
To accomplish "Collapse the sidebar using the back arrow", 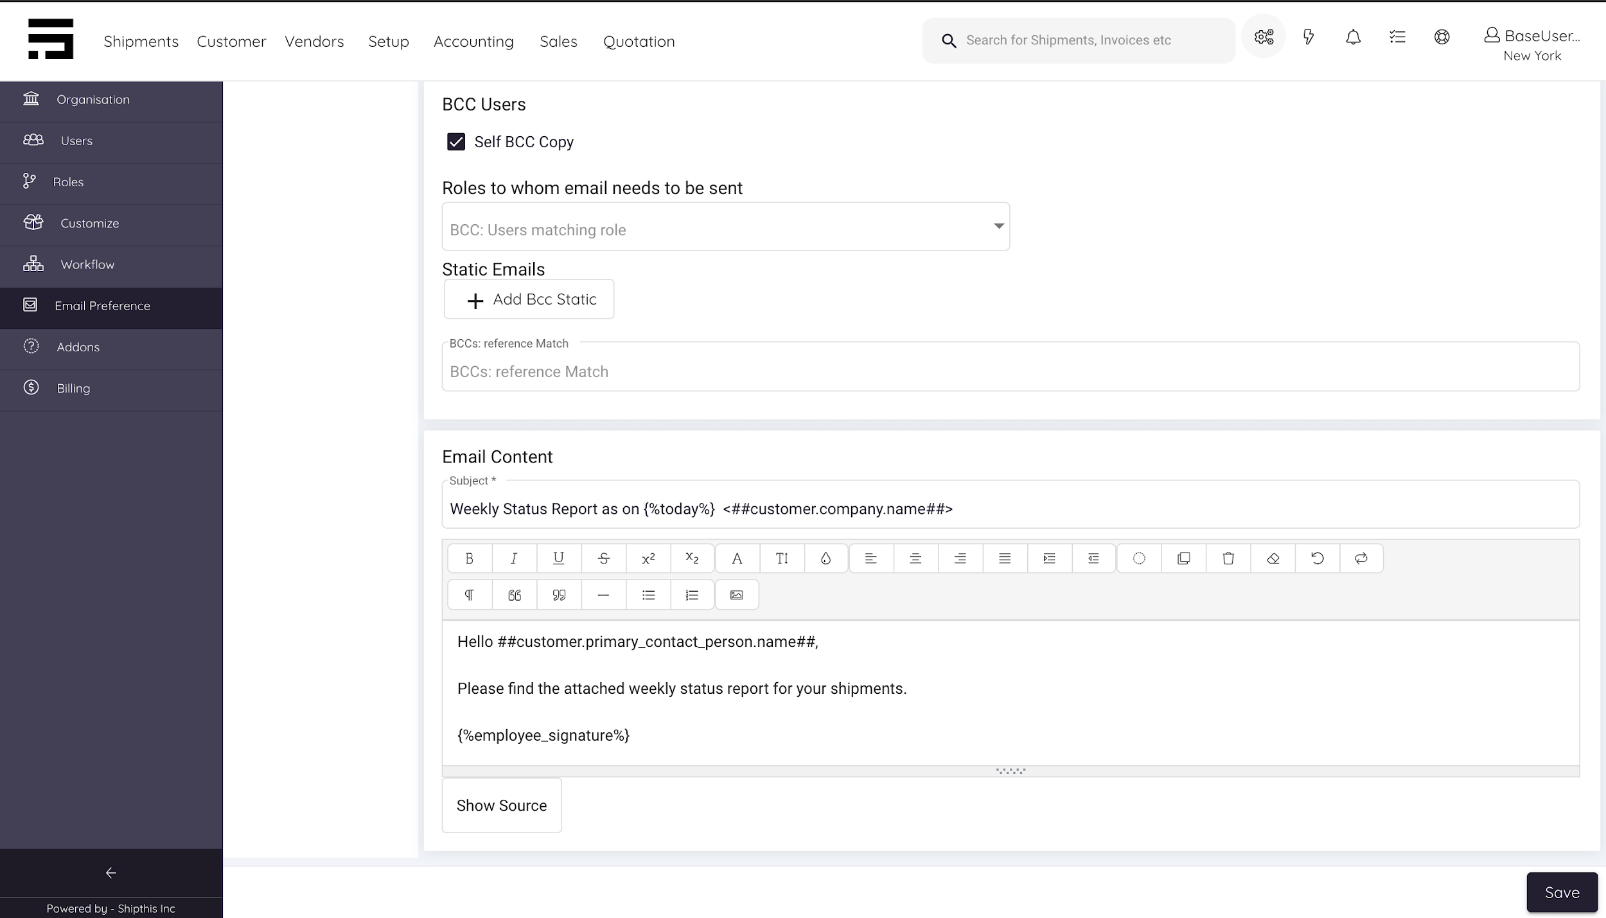I will [x=110, y=872].
